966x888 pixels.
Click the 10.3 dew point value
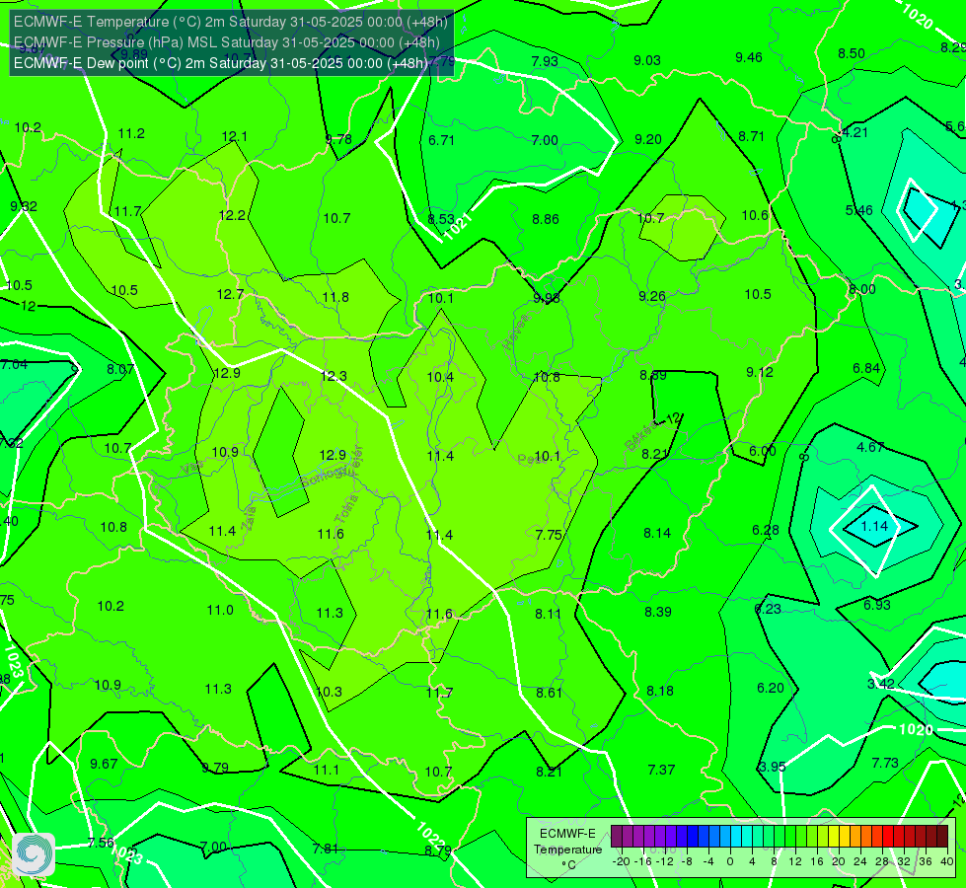pos(329,692)
